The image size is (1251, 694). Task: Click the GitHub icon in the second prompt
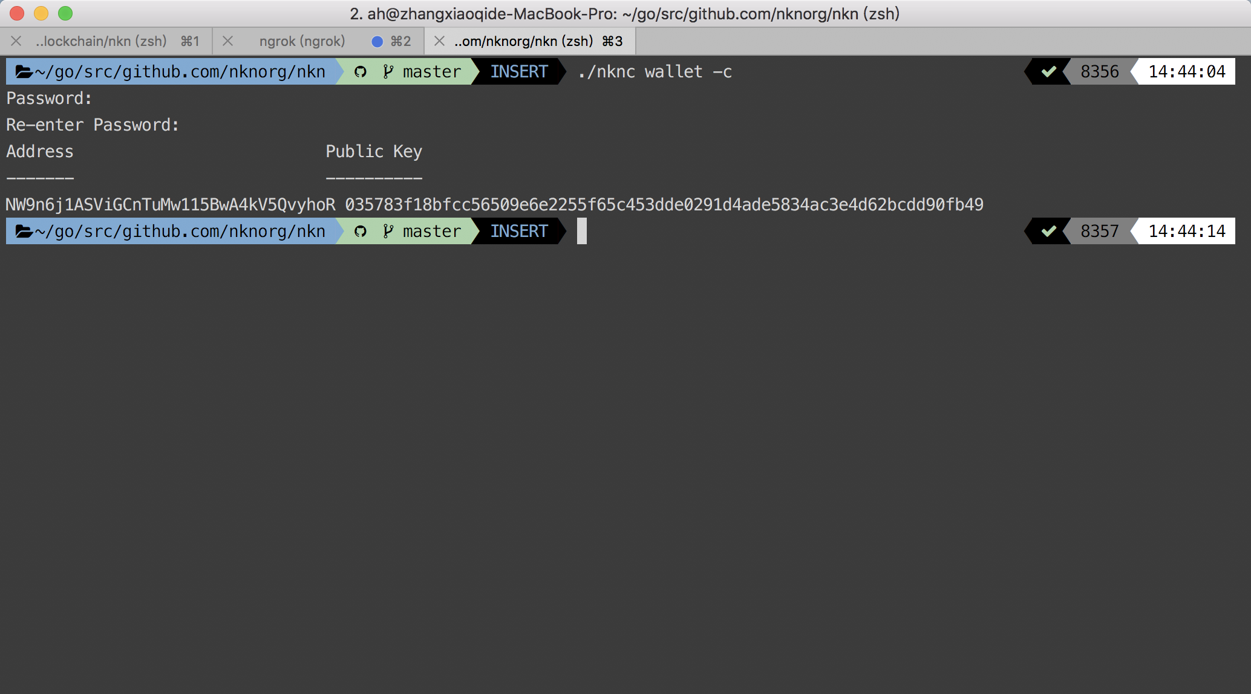361,232
